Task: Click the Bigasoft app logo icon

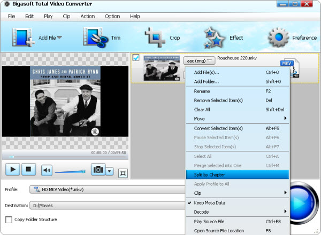Action: [7, 4]
